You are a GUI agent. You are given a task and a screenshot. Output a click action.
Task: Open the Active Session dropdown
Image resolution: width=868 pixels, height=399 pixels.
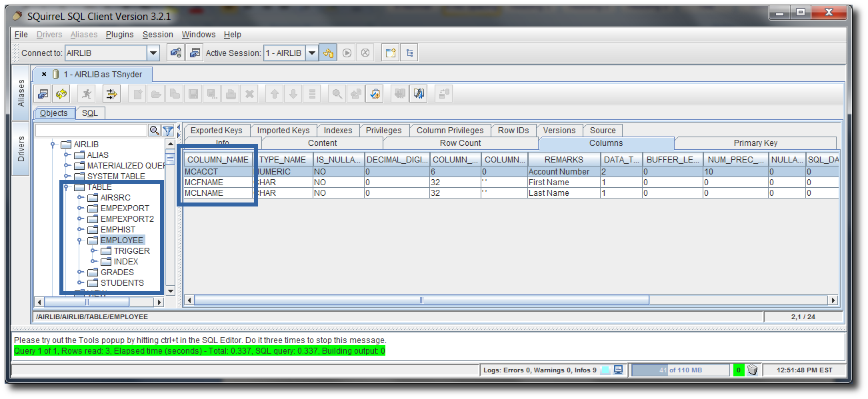(311, 53)
